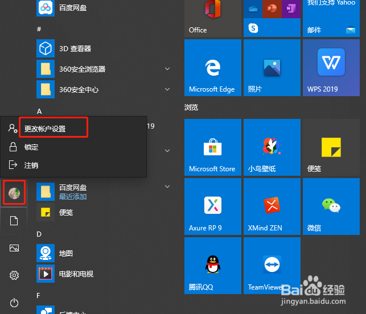The height and width of the screenshot is (314, 366).
Task: Open the 小鸟壁纸 wallpaper tile
Action: 272,147
